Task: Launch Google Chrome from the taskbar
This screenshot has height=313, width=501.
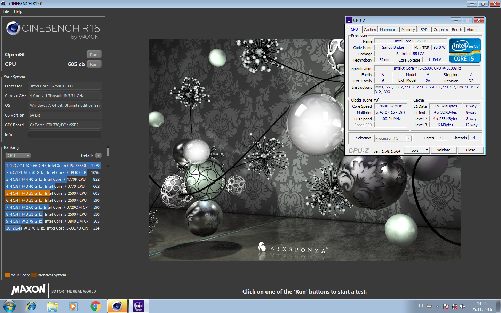Action: (95, 306)
